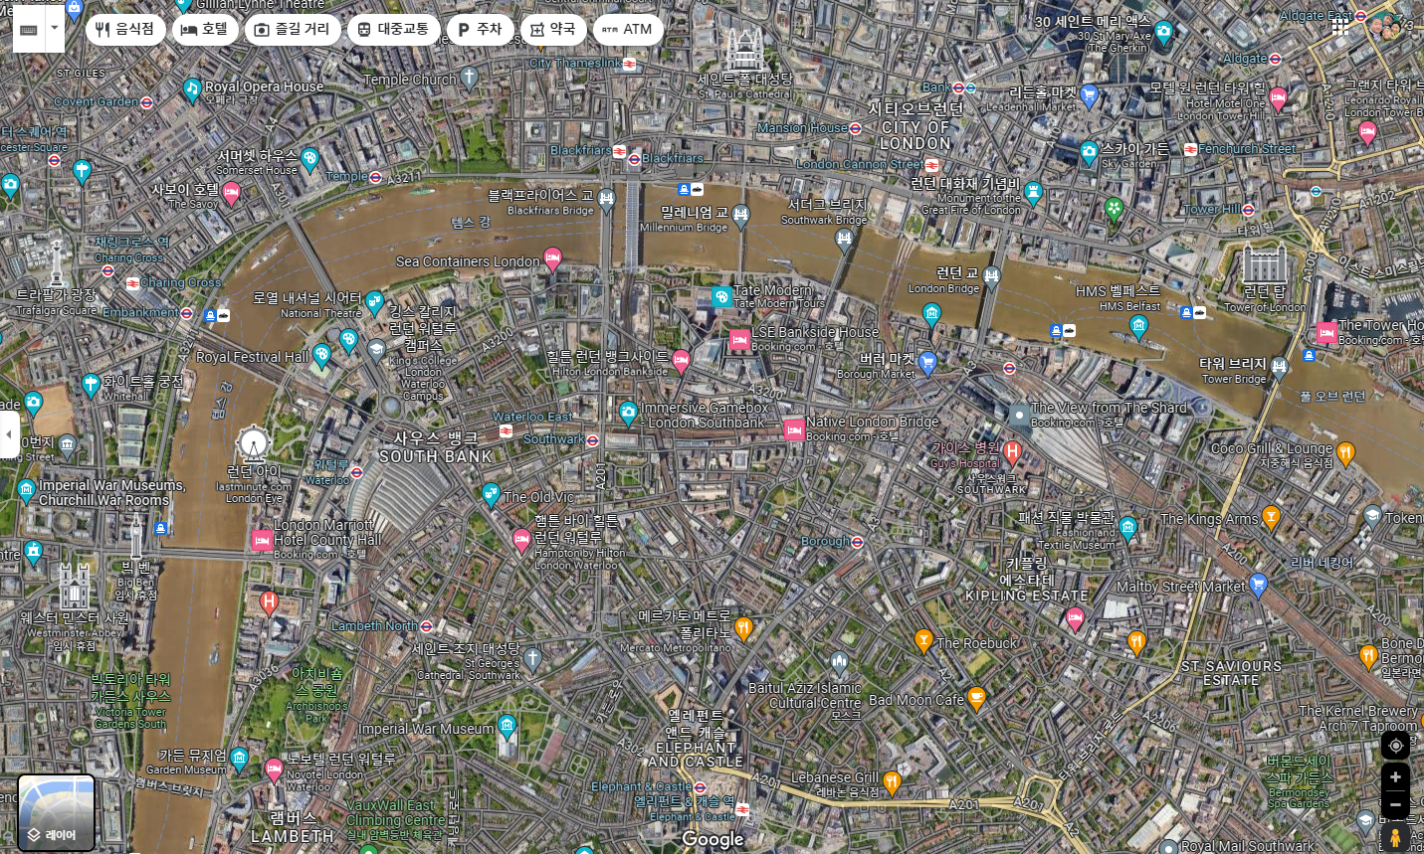Click the Bad Moon Cafe marker
Image resolution: width=1424 pixels, height=854 pixels.
pyautogui.click(x=976, y=699)
